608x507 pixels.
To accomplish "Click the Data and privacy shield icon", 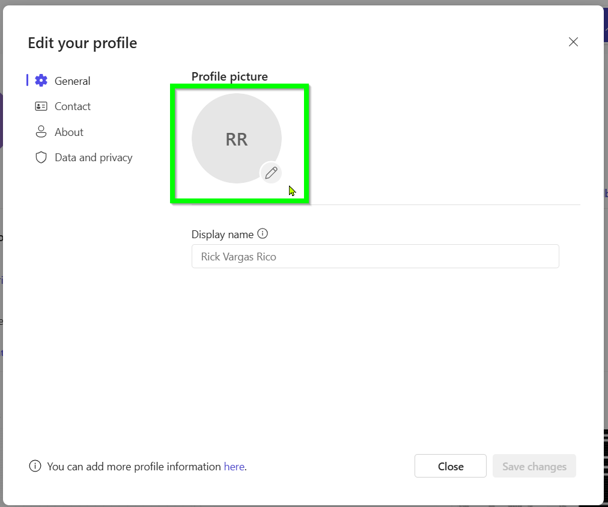I will click(40, 157).
